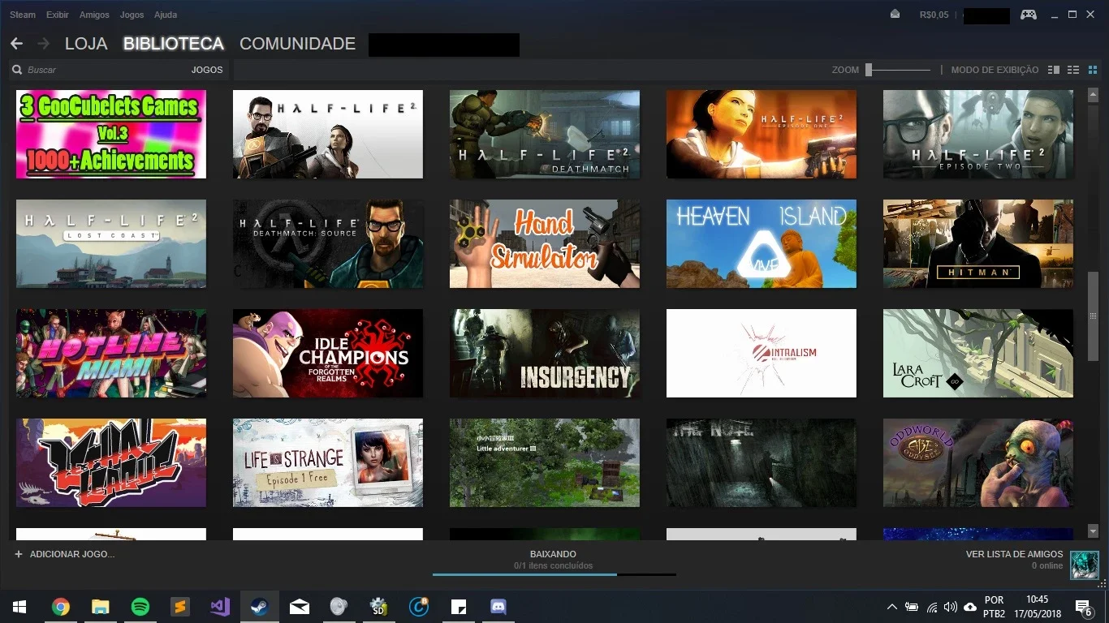The height and width of the screenshot is (623, 1109).
Task: Open Mail app from taskbar
Action: pos(300,606)
